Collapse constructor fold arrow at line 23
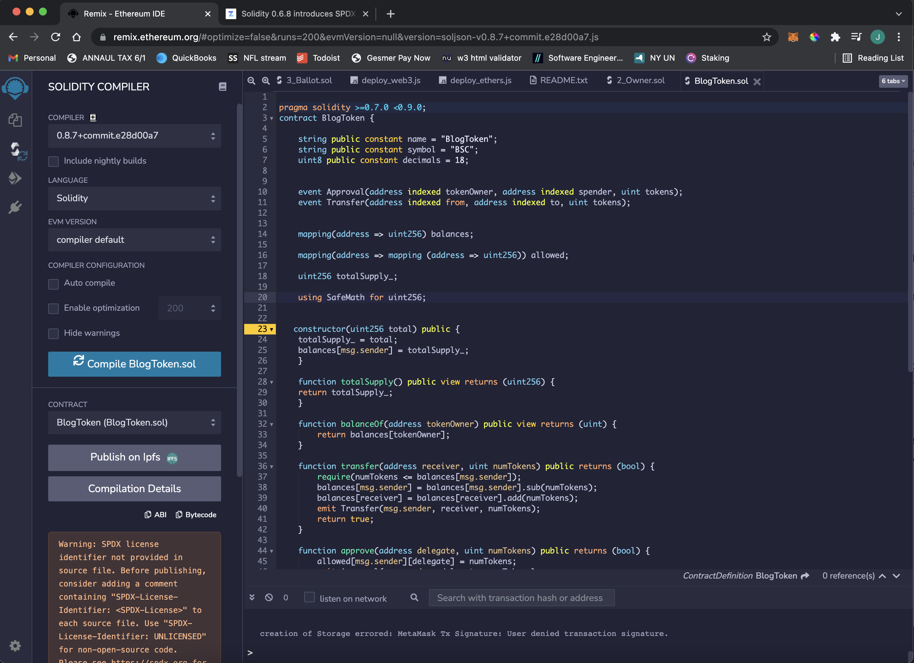914x663 pixels. point(272,330)
